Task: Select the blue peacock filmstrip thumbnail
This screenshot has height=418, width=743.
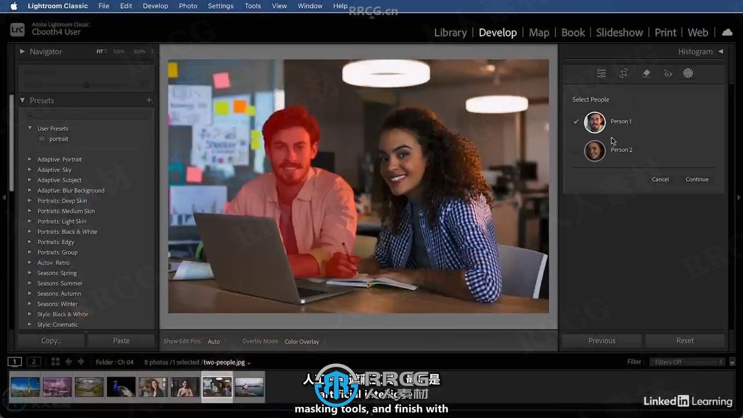Action: tap(121, 387)
